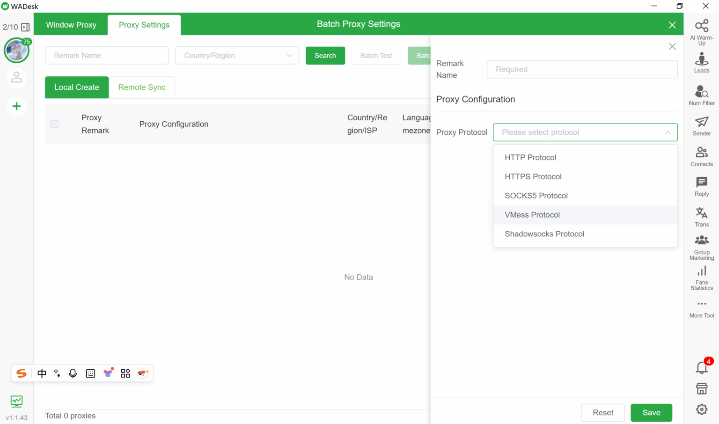This screenshot has width=719, height=424.
Task: Choose the Shadowsocks Protocol option
Action: point(544,234)
